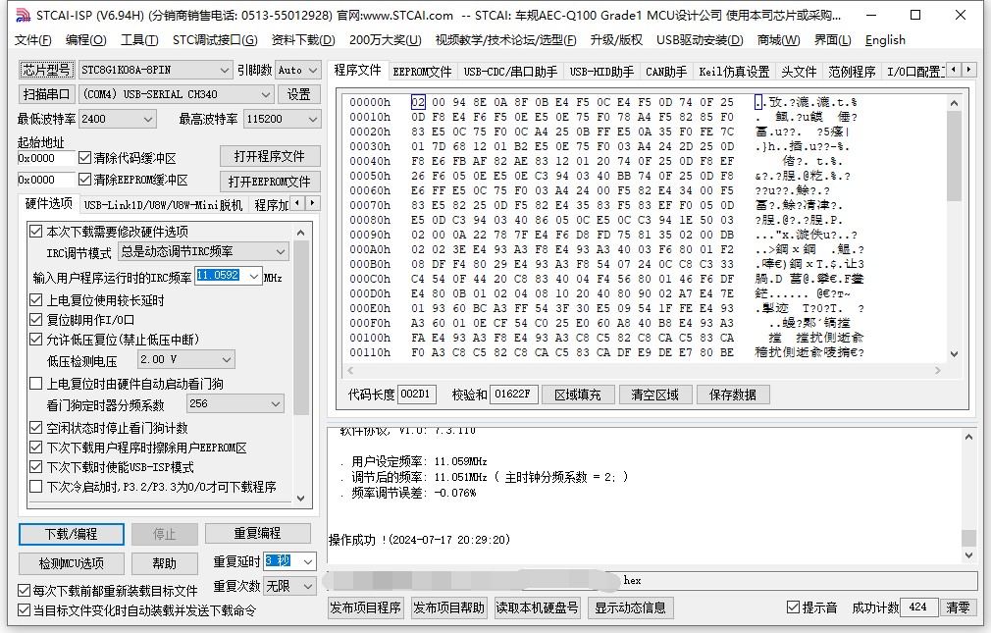Switch to the Keil仿真设置 tab
The height and width of the screenshot is (633, 991).
[x=734, y=72]
